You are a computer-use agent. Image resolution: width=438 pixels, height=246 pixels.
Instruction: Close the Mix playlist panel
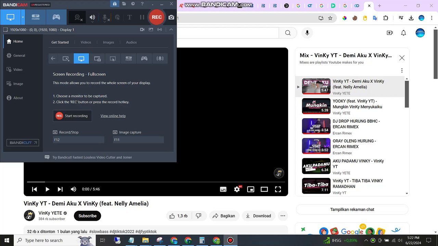tap(402, 58)
